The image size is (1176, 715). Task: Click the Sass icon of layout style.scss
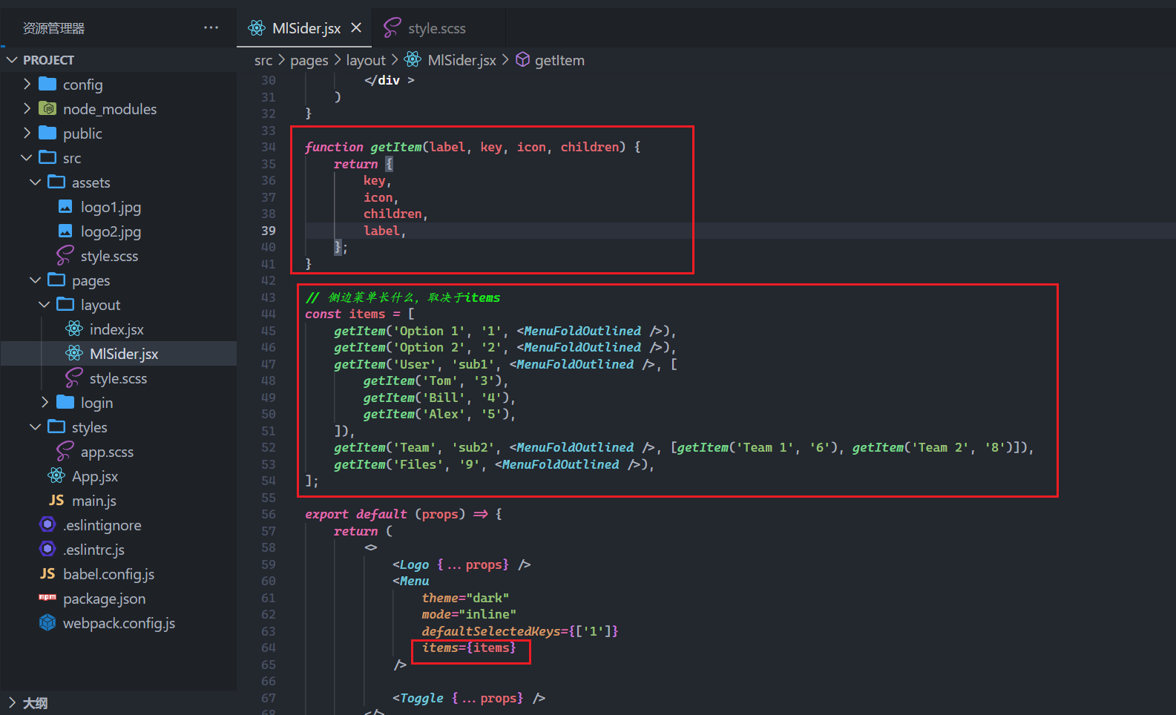(x=74, y=378)
